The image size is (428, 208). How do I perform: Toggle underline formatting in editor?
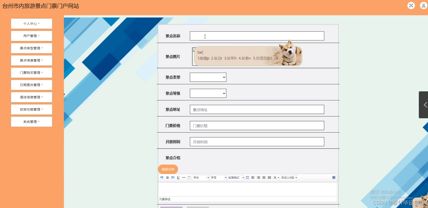[x=178, y=178]
